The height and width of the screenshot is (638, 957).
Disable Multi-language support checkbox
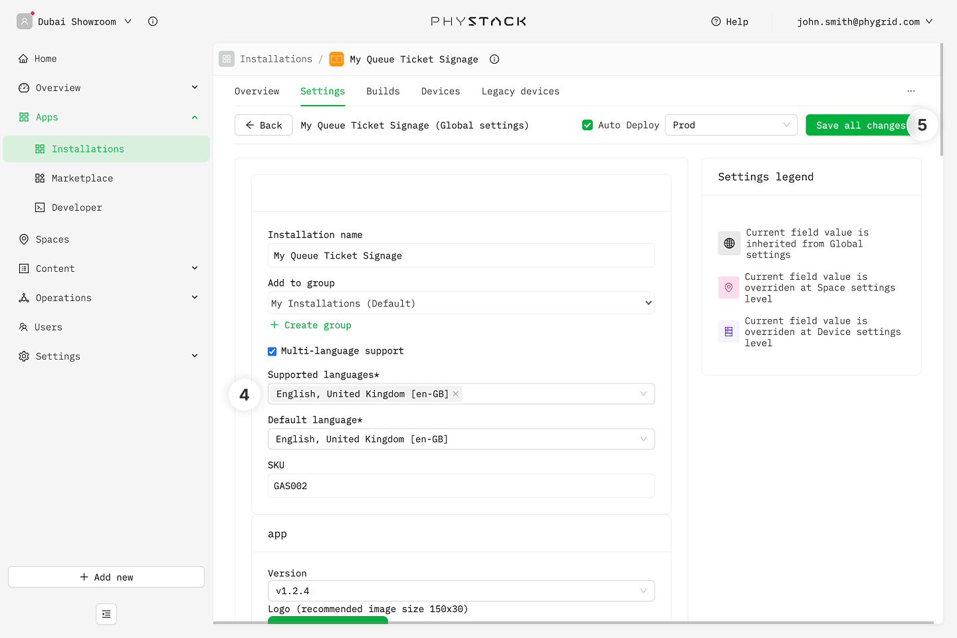click(272, 351)
